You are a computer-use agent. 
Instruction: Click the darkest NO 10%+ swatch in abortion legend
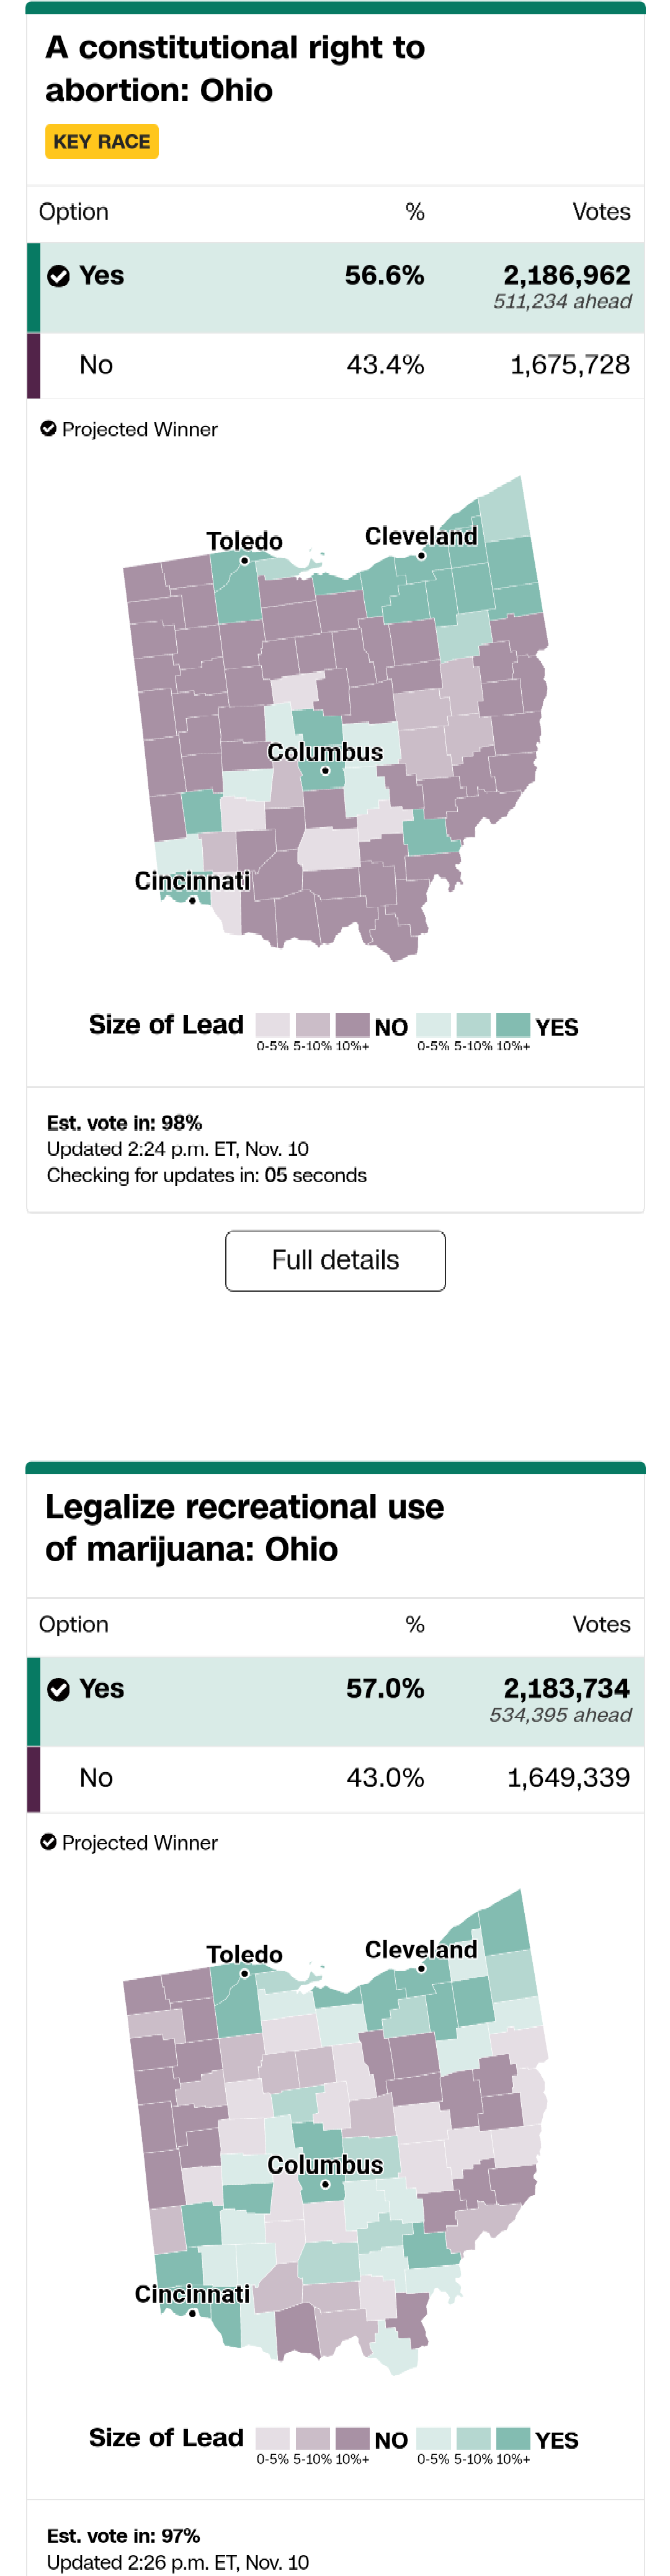point(352,1025)
